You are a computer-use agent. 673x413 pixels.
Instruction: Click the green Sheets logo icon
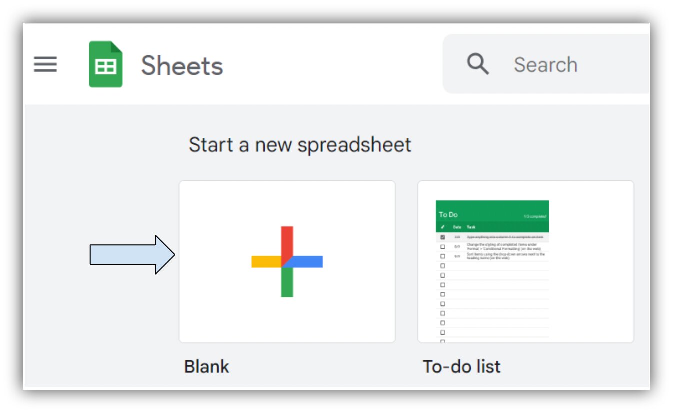point(106,64)
